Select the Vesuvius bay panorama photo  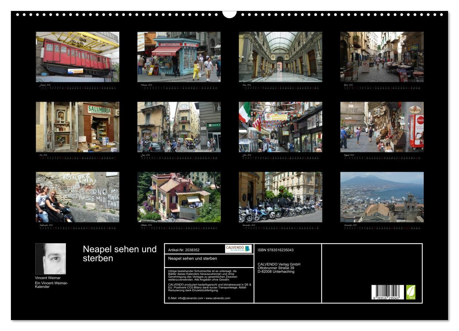(382, 197)
